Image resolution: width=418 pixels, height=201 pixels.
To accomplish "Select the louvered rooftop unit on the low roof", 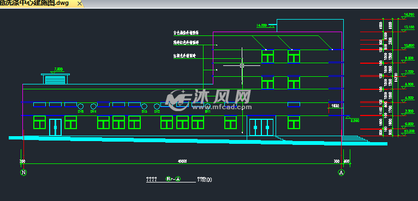I will tap(55, 79).
